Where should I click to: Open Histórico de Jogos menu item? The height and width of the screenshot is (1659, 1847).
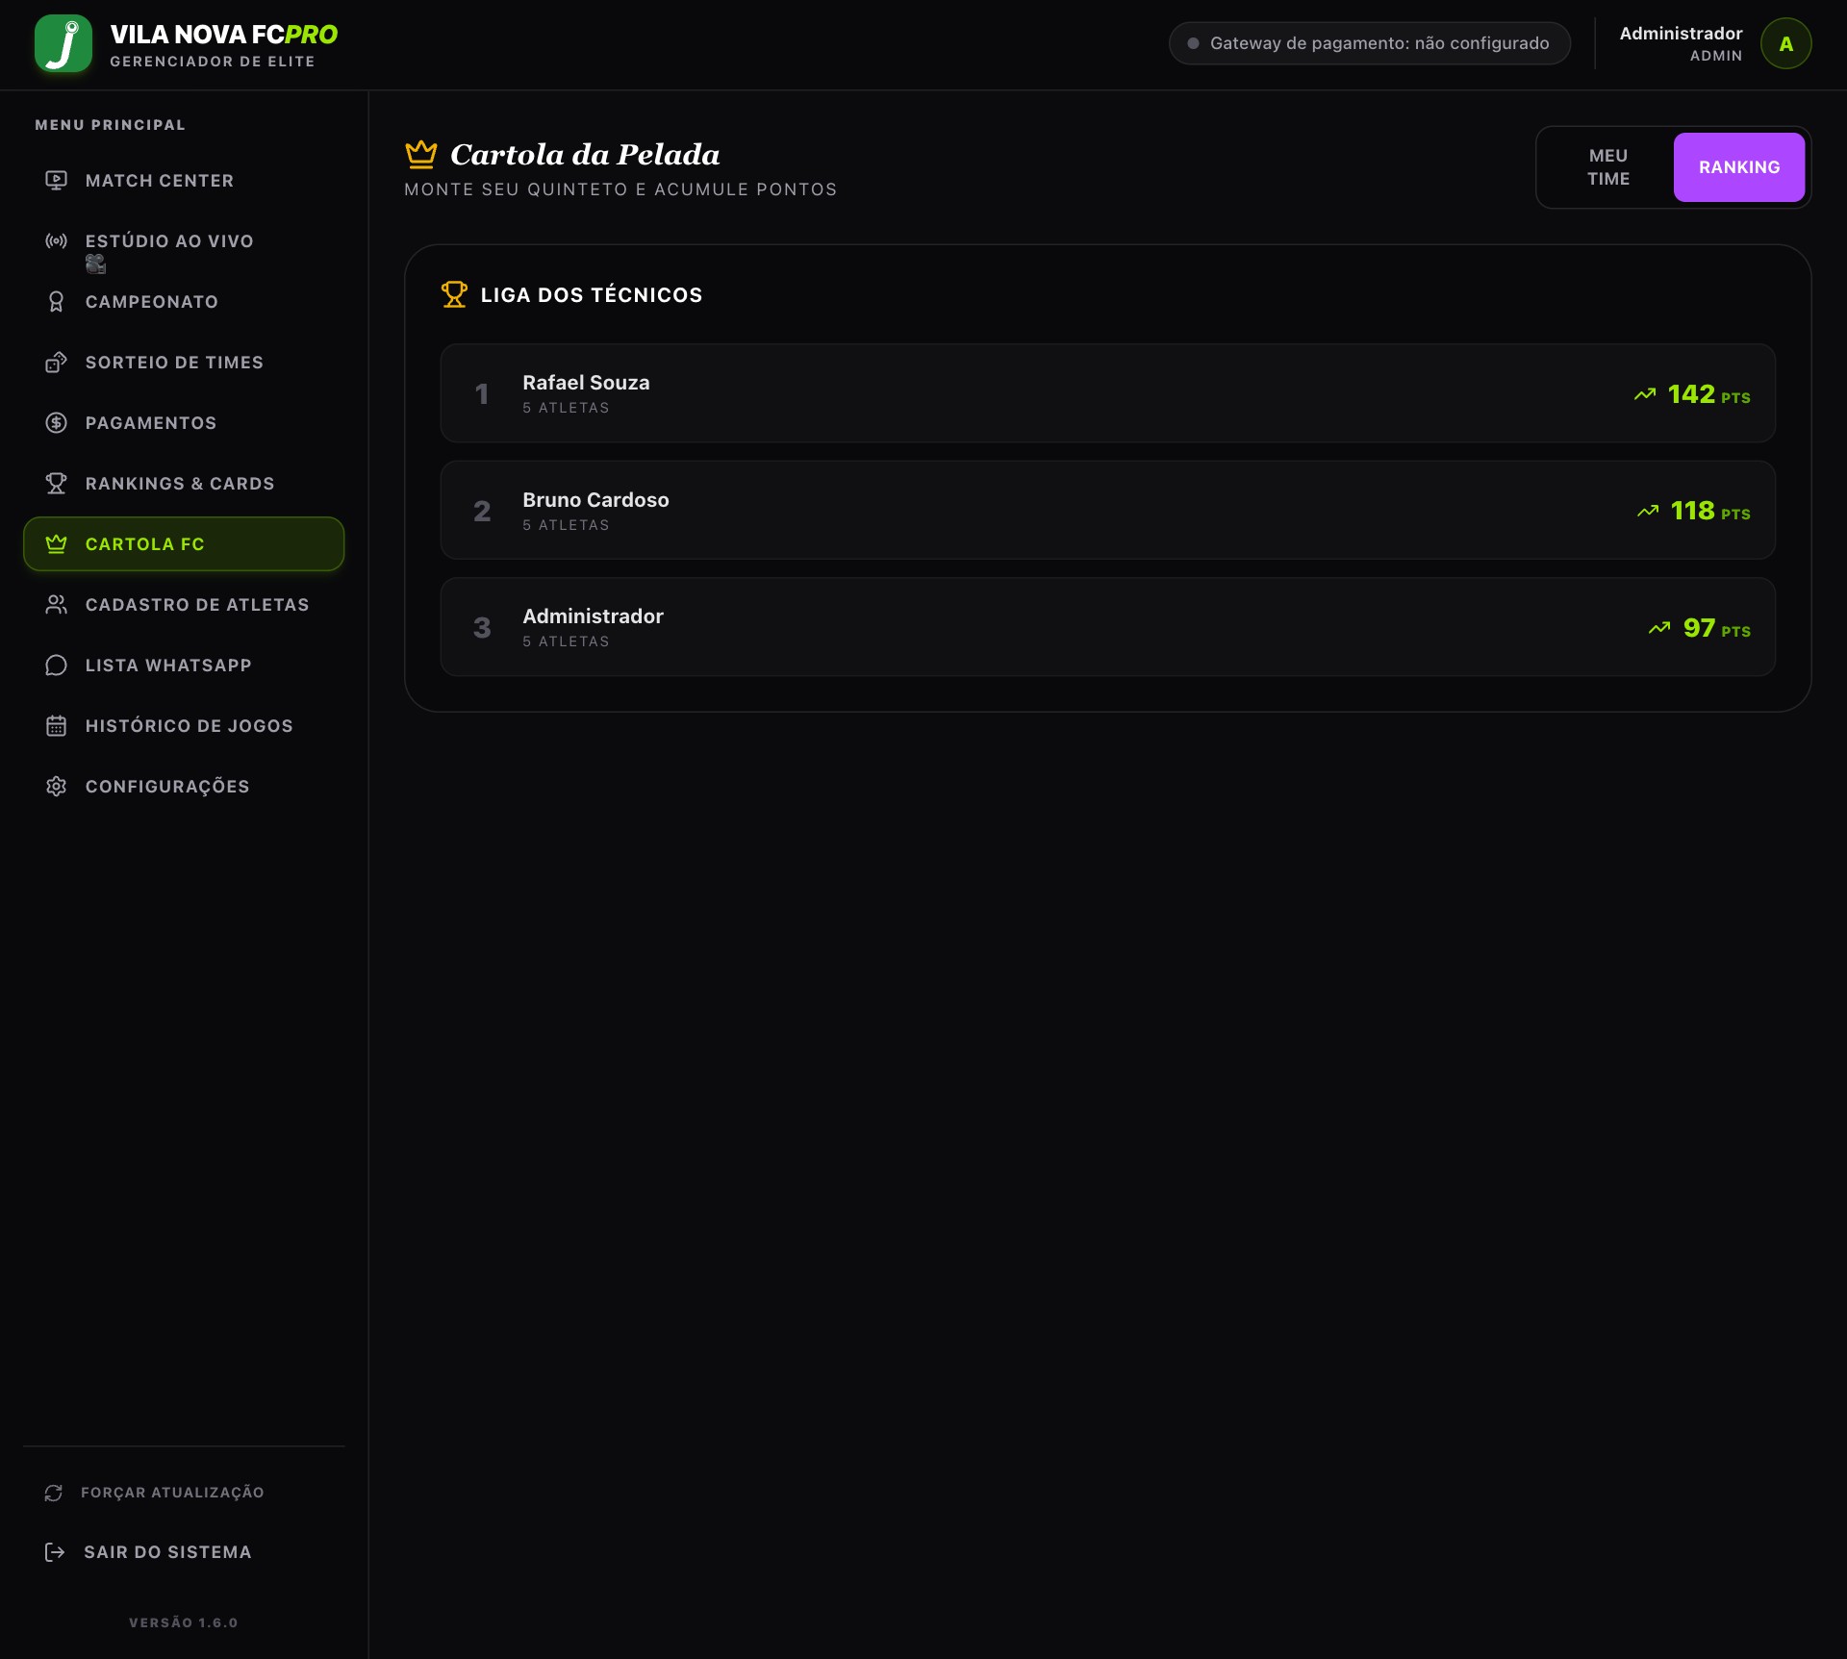[184, 726]
